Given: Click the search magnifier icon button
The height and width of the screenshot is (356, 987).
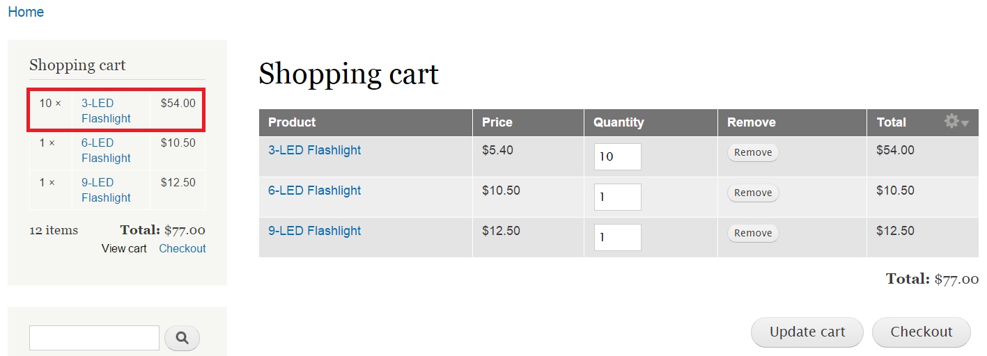Looking at the screenshot, I should click(182, 338).
